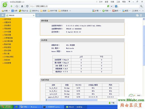Open IP带宽控制 in router menu

(8, 38)
